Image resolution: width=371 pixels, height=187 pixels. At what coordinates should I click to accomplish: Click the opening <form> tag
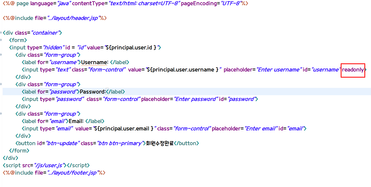18,40
